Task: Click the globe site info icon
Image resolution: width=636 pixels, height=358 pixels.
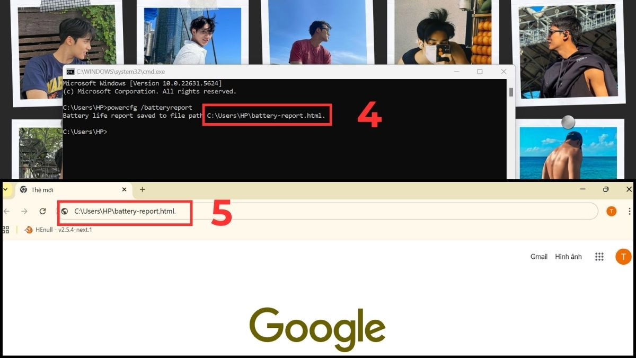Action: [65, 211]
